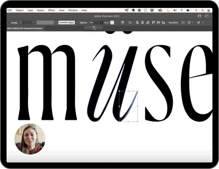Click the 200% Overprint Preview document tab
Screen dimensions: 219x169
point(25,28)
